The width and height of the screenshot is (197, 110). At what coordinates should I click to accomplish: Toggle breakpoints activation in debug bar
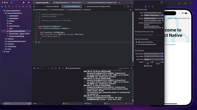34,68
